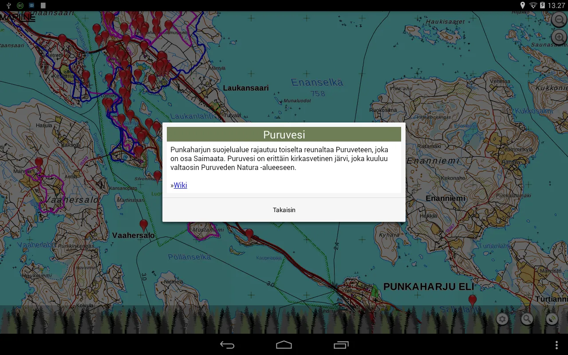
Task: Tap the Vaahersalo bold label
Action: [134, 236]
